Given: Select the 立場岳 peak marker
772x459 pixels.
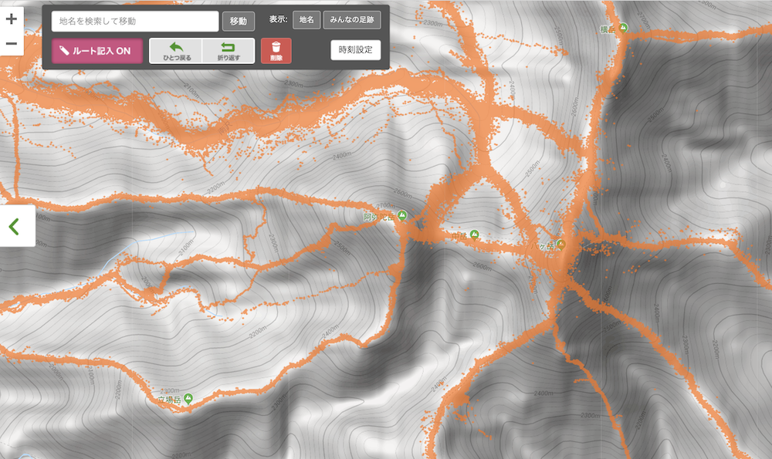Looking at the screenshot, I should pos(188,398).
